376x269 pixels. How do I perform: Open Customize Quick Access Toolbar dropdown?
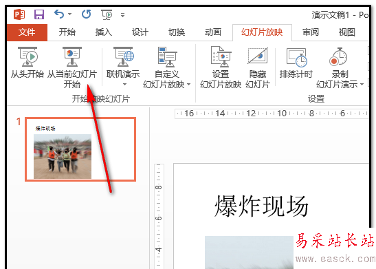click(122, 15)
